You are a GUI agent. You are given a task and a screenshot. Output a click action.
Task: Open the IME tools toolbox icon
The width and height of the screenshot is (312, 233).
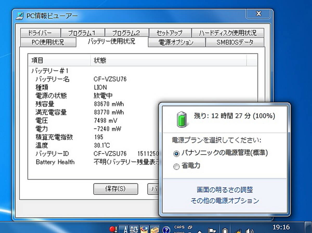(x=155, y=229)
